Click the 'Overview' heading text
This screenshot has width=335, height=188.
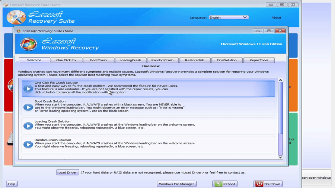[151, 66]
